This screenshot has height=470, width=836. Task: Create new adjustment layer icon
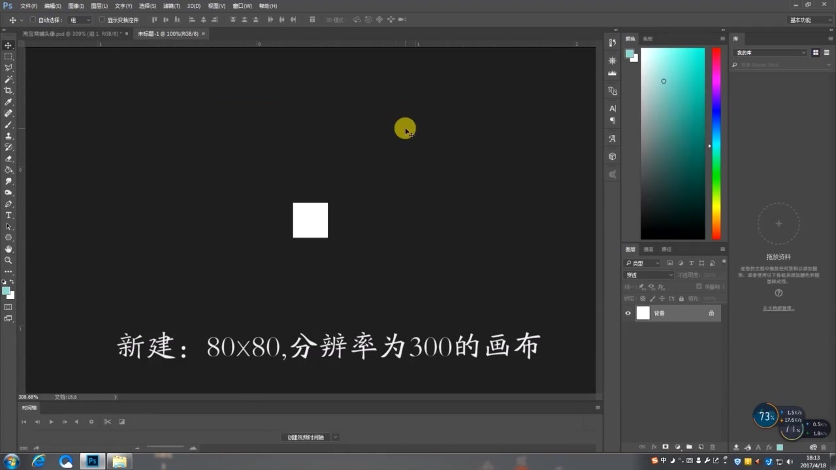[677, 447]
